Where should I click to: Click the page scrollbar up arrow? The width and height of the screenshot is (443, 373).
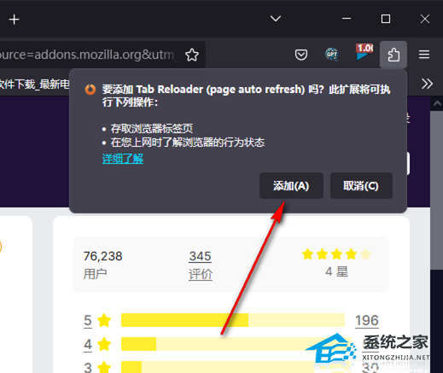(x=437, y=104)
